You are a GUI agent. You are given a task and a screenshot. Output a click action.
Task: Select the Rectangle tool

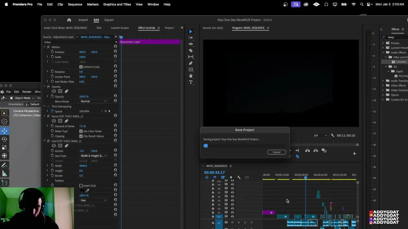coord(191,70)
